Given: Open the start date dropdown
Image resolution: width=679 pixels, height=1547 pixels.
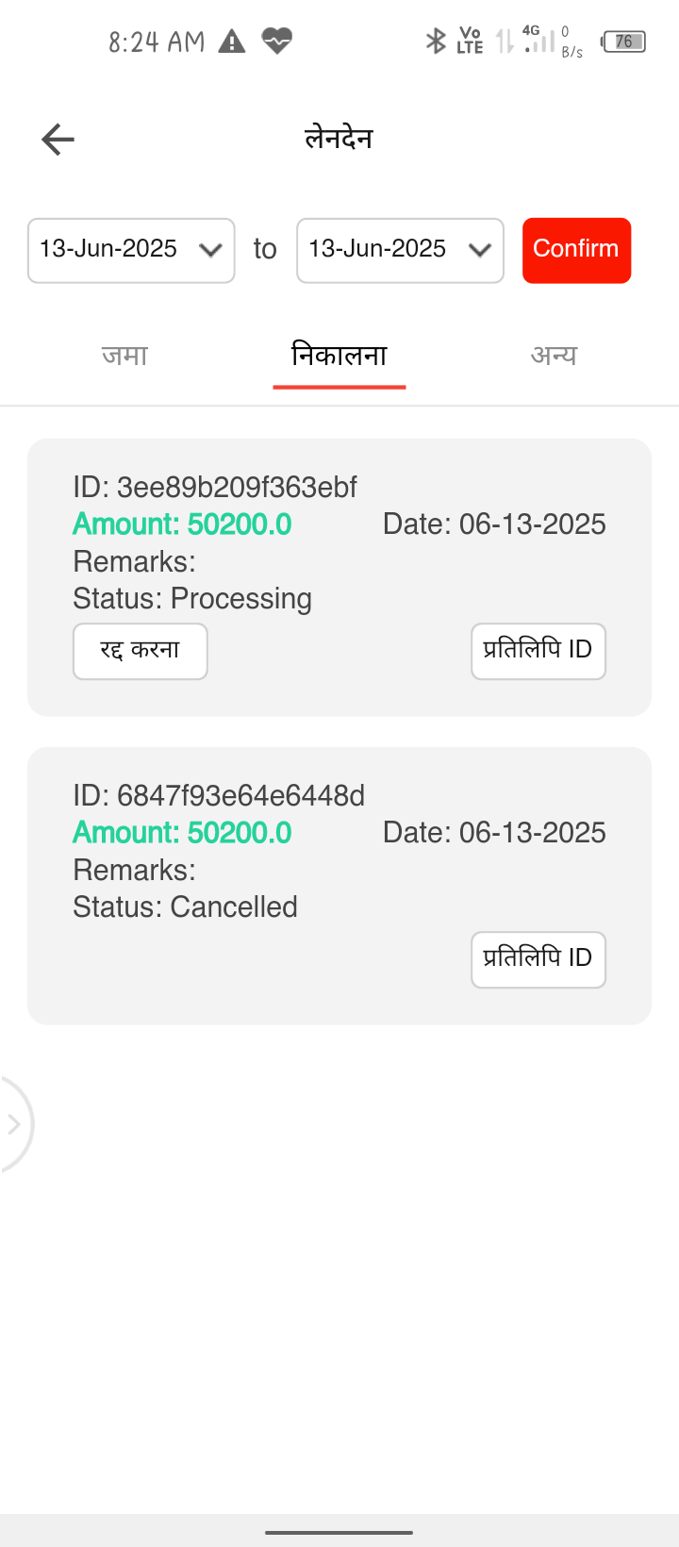Looking at the screenshot, I should tap(131, 250).
